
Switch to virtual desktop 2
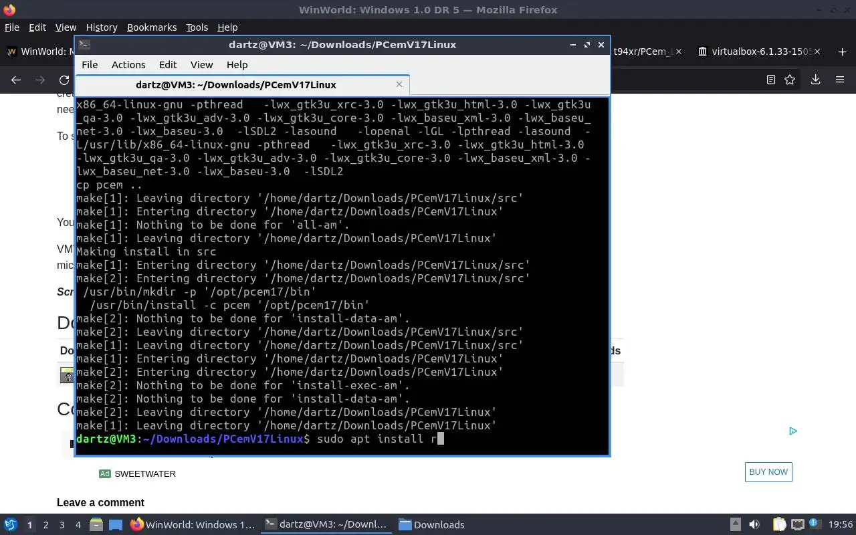tap(46, 525)
